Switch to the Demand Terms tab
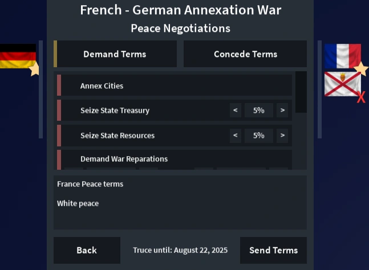The width and height of the screenshot is (369, 270). [115, 54]
